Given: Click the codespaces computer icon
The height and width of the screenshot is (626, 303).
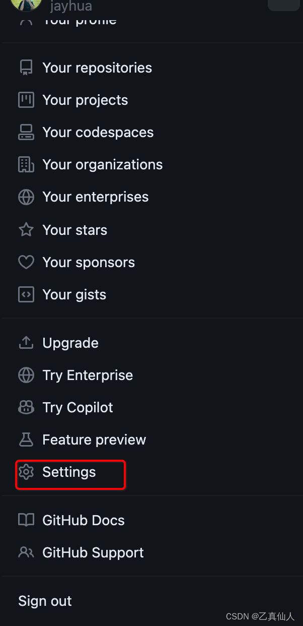Looking at the screenshot, I should click(26, 132).
